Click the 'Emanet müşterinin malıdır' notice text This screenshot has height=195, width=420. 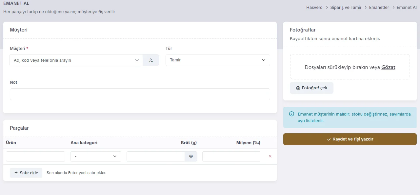click(x=354, y=117)
